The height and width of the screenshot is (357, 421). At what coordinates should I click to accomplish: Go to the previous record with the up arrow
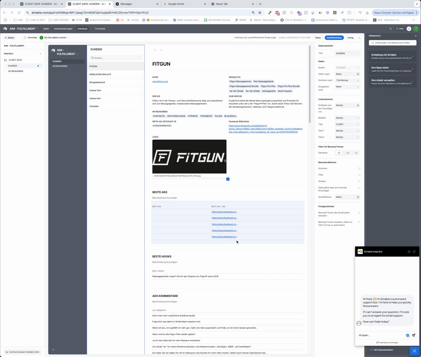155,50
